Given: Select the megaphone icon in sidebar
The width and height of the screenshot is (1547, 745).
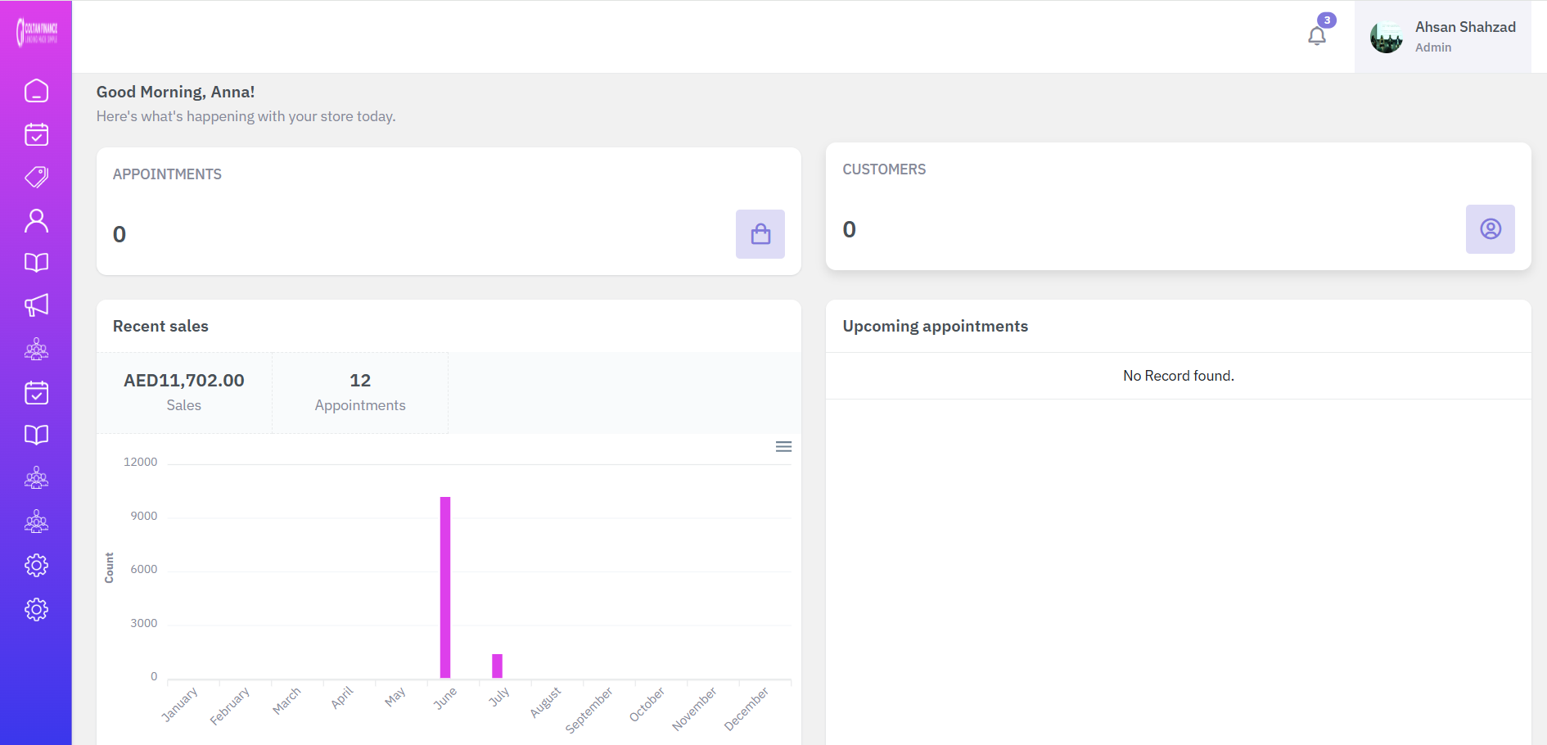Looking at the screenshot, I should (36, 305).
